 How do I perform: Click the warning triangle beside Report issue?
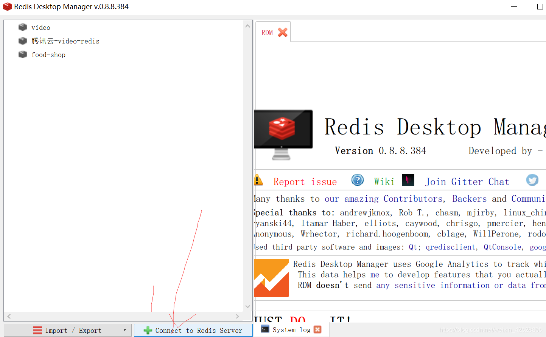point(258,180)
